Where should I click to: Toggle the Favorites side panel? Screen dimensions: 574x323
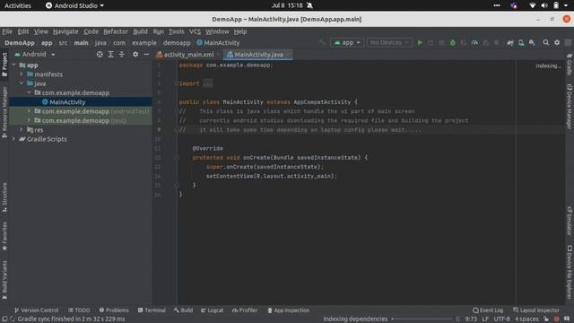[4, 236]
